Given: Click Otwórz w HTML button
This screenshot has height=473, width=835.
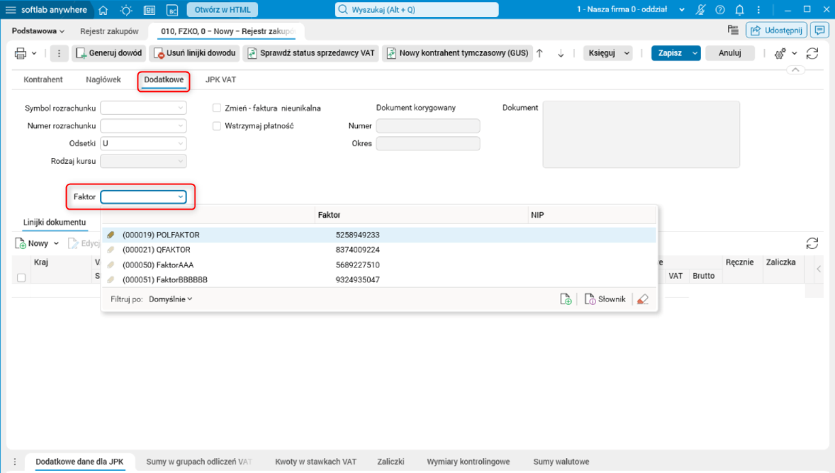Looking at the screenshot, I should coord(223,10).
